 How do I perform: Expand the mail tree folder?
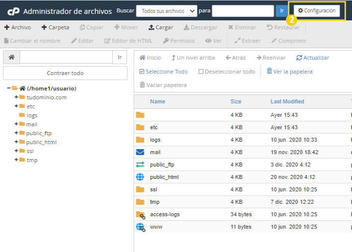(x=16, y=124)
